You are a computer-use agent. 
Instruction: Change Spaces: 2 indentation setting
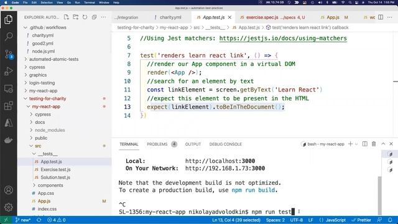[x=275, y=220]
